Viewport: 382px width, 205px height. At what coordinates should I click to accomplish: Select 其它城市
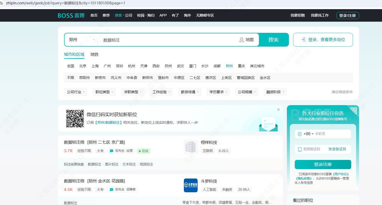[257, 66]
